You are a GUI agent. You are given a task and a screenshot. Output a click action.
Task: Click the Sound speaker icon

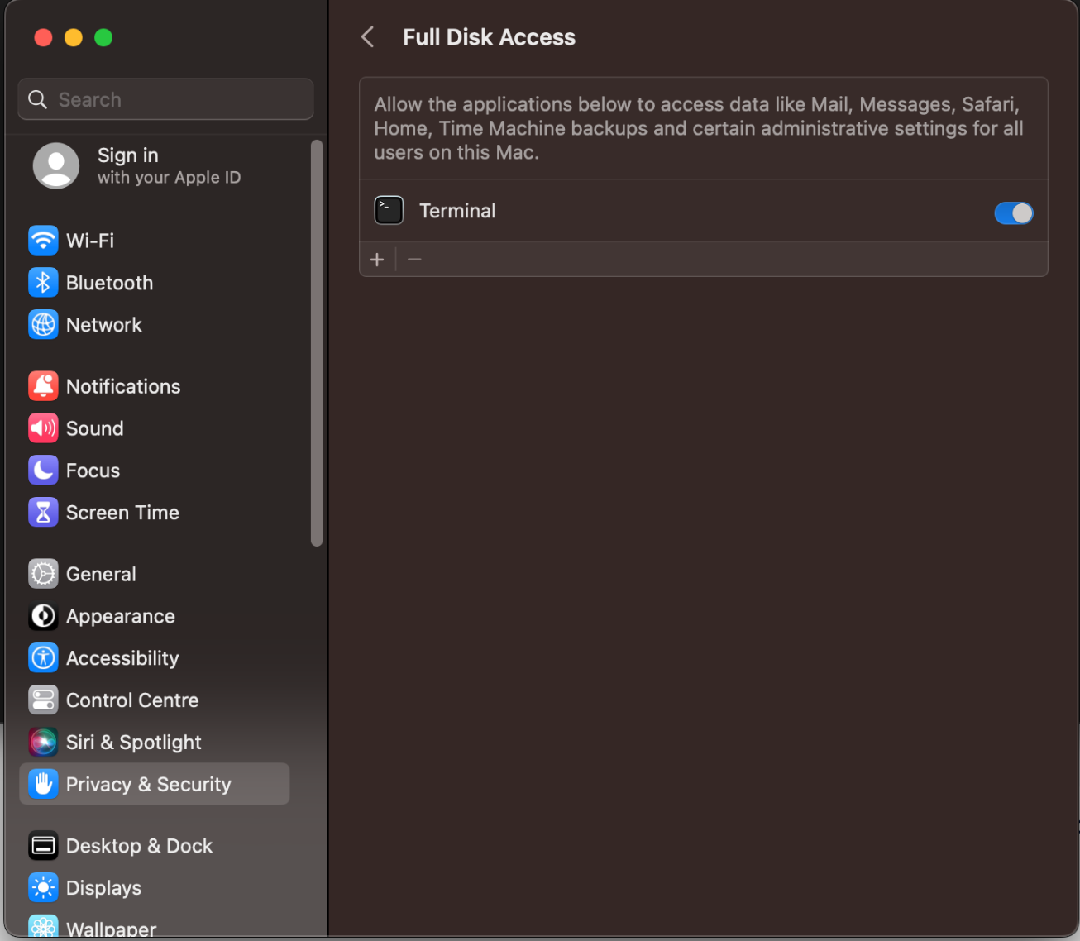coord(43,428)
